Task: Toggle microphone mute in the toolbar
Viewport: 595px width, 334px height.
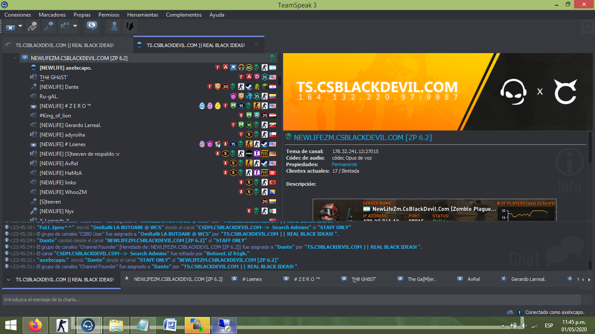Action: (49, 26)
